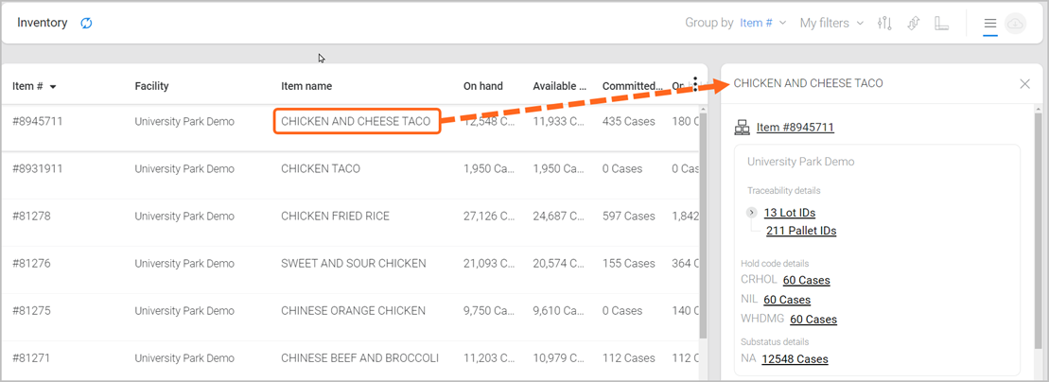This screenshot has height=382, width=1049.
Task: Expand the My filters dropdown
Action: point(831,23)
